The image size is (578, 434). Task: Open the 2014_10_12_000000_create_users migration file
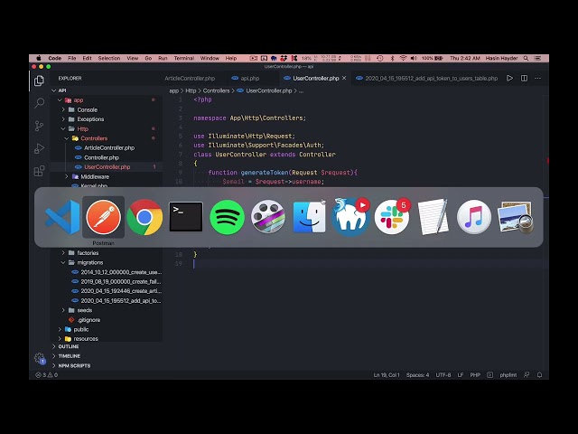click(121, 272)
